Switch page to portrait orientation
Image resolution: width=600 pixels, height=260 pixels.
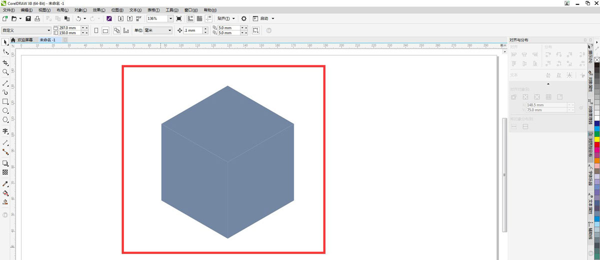click(x=96, y=30)
